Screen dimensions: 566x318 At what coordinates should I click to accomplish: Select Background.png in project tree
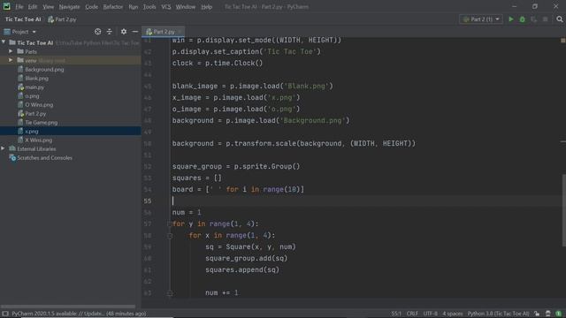pyautogui.click(x=44, y=69)
